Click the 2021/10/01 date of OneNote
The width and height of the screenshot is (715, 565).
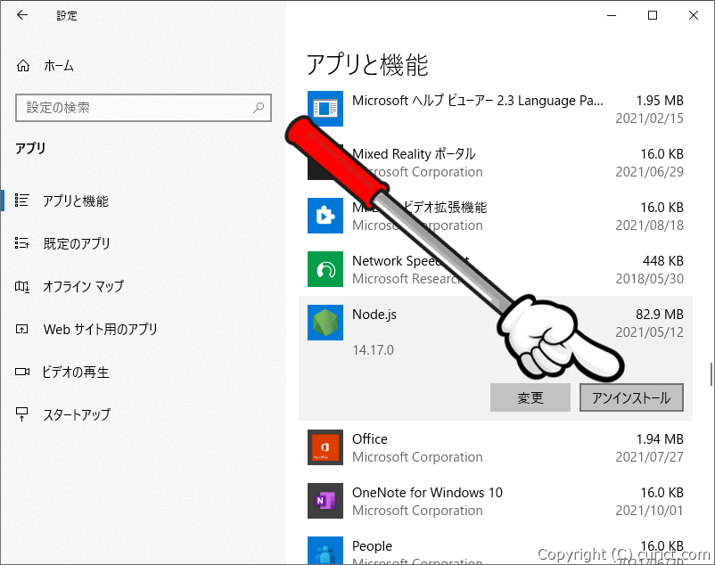pyautogui.click(x=649, y=511)
